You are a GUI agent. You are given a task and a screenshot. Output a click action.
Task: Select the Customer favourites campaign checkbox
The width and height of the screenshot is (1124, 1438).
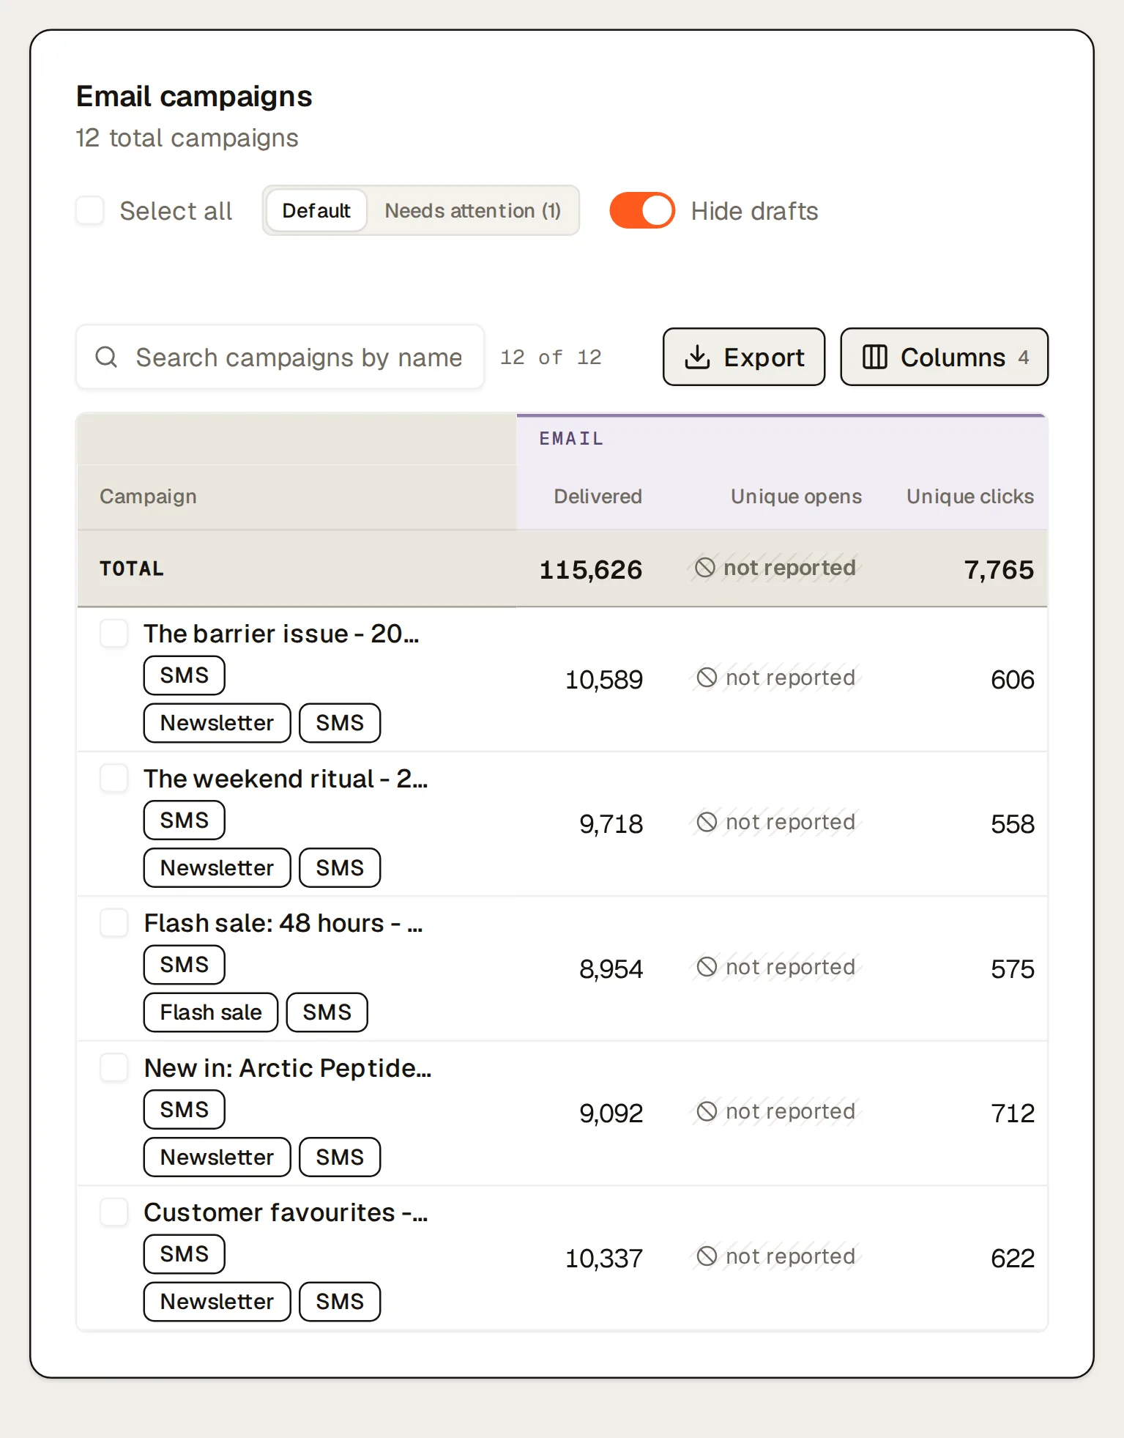114,1212
